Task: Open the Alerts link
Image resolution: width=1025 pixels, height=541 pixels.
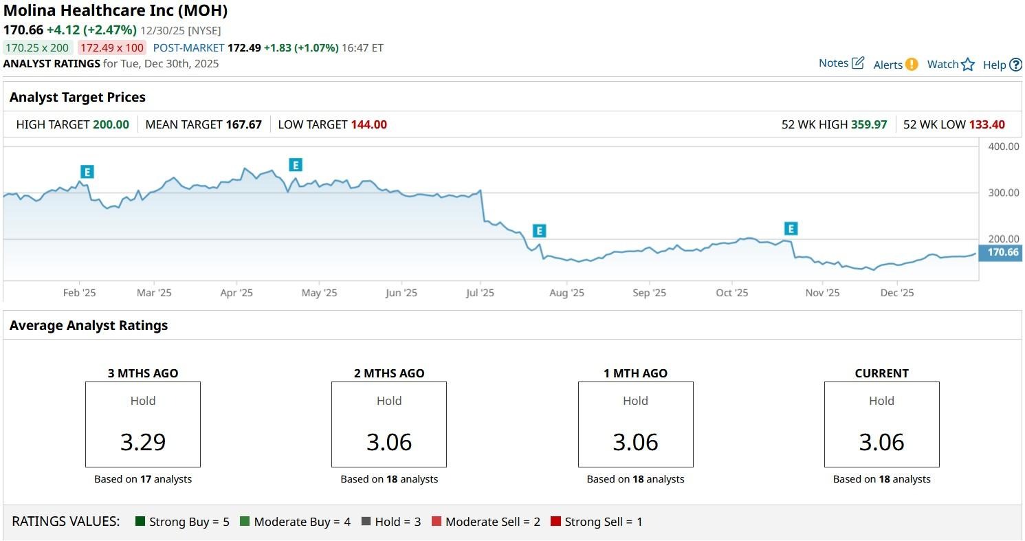Action: click(x=888, y=65)
